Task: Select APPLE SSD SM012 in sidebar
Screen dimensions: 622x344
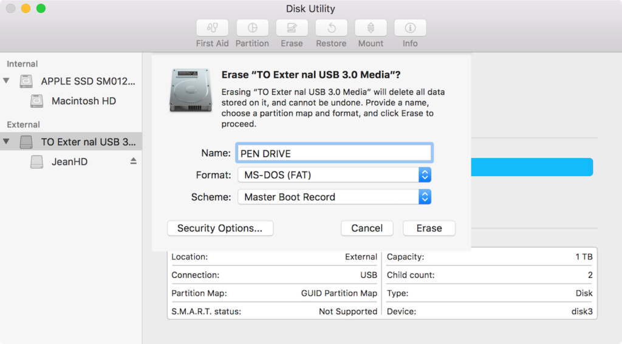Action: pos(88,81)
